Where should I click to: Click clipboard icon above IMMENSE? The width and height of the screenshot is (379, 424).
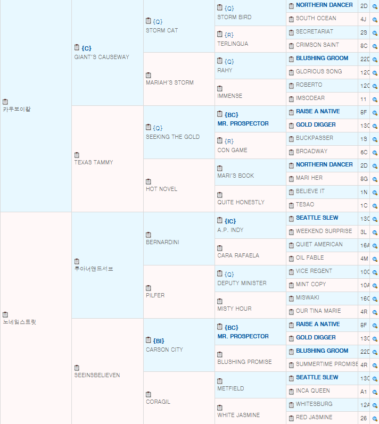220,88
